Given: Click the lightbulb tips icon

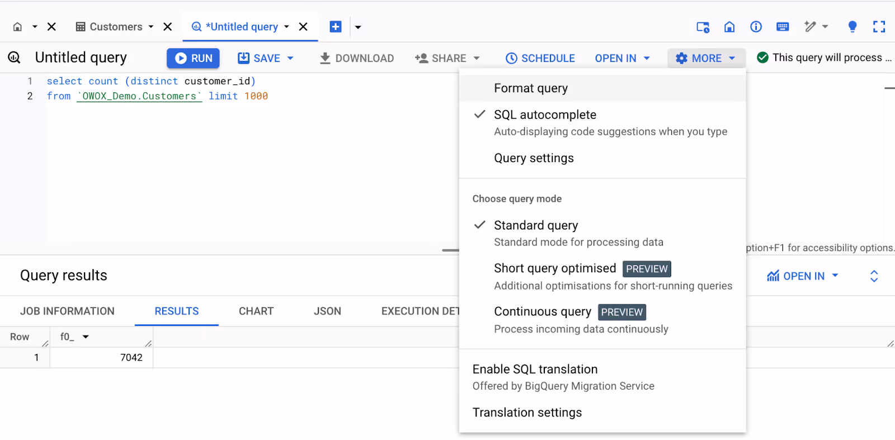Looking at the screenshot, I should click(x=852, y=27).
